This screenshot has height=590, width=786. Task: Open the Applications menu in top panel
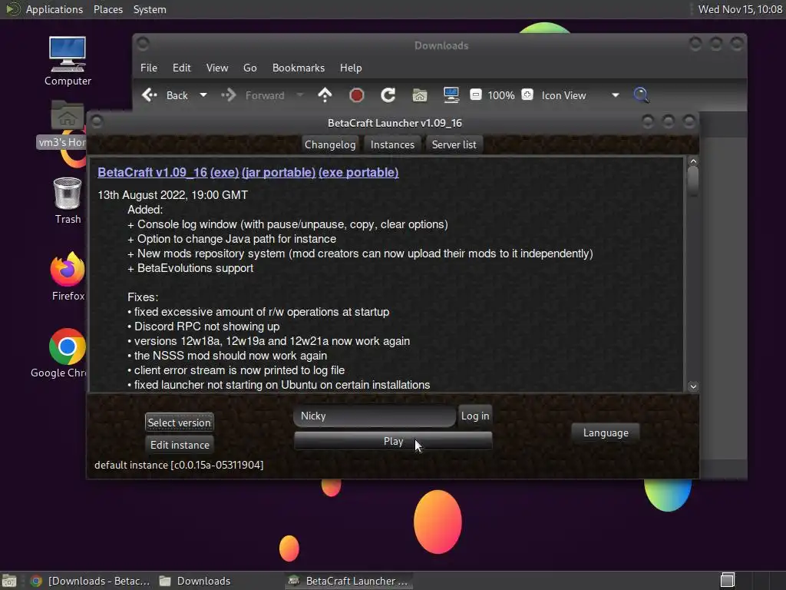click(x=54, y=9)
